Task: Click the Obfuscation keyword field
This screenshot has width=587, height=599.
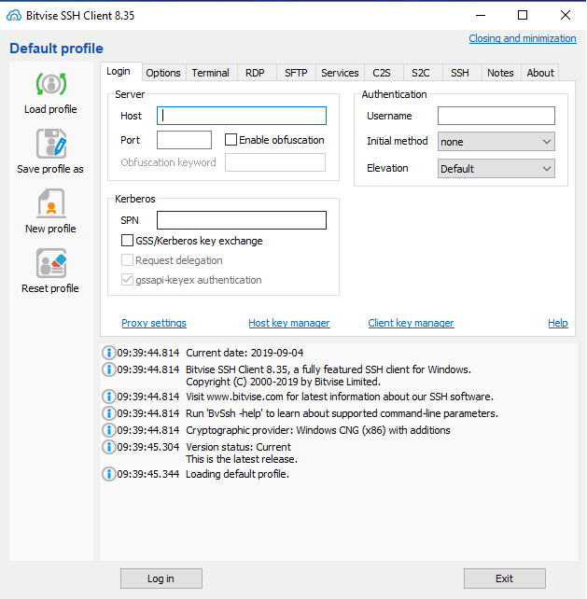Action: pos(275,162)
